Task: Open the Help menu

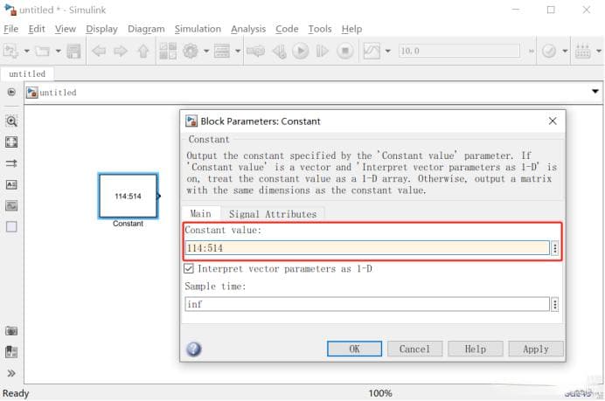Action: click(351, 29)
